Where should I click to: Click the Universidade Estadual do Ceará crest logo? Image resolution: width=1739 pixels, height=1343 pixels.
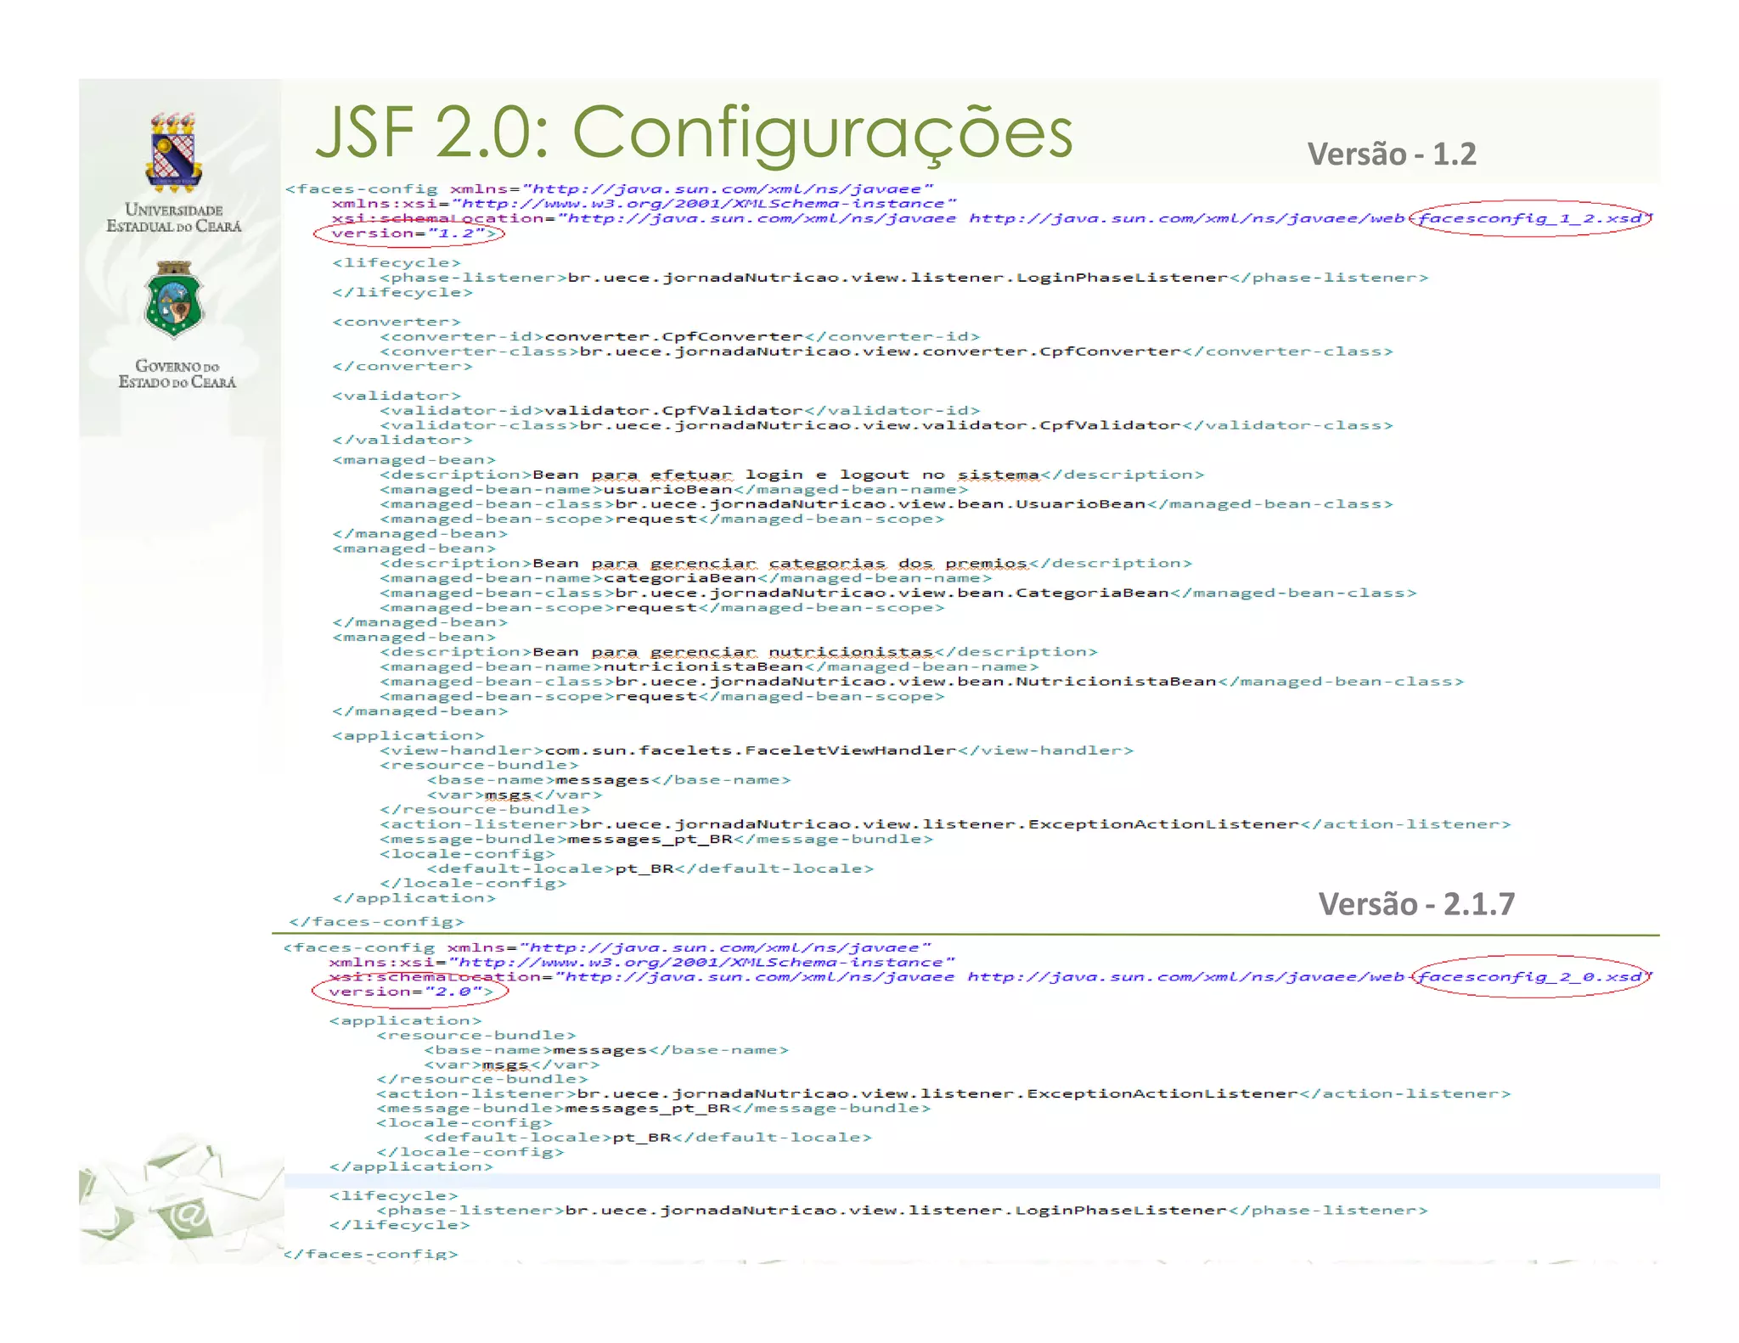point(173,153)
